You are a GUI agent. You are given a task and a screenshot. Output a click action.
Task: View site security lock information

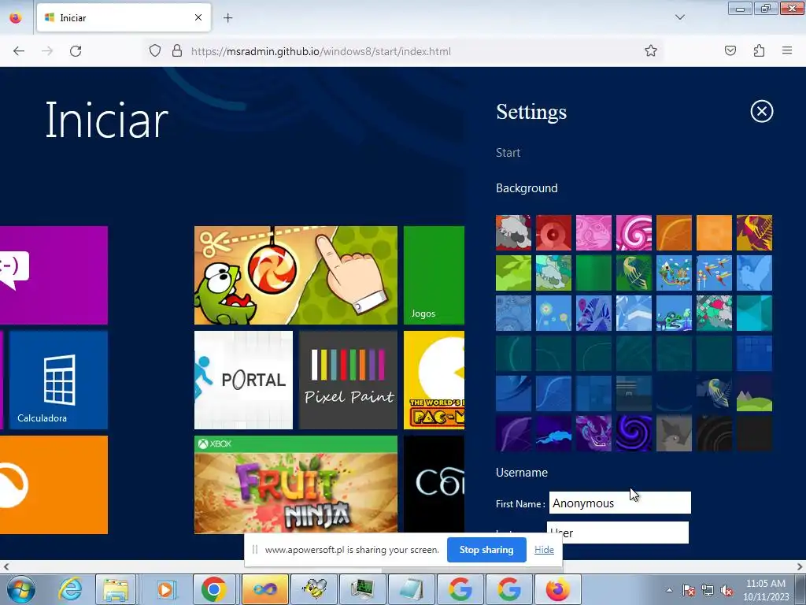pyautogui.click(x=177, y=51)
